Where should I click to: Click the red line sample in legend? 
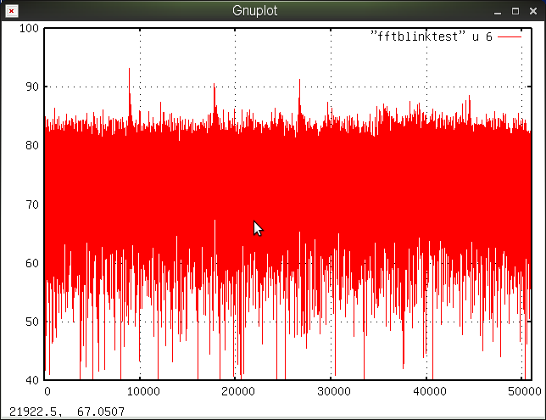(x=510, y=36)
